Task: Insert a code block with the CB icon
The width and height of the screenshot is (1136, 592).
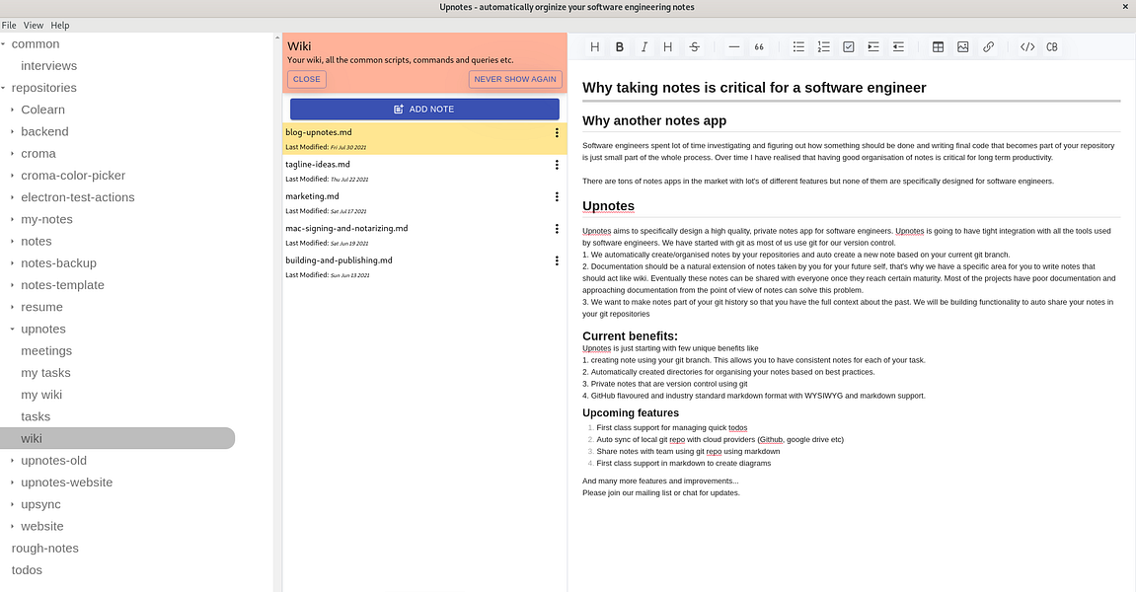Action: pyautogui.click(x=1052, y=47)
